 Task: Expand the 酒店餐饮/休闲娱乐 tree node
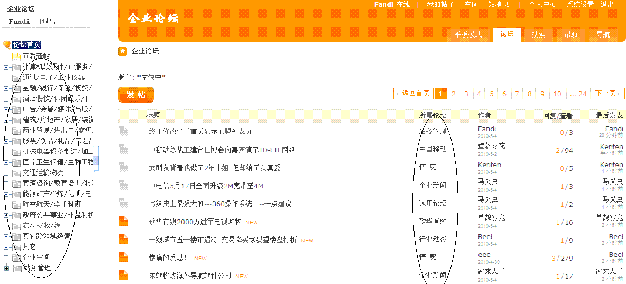(x=6, y=99)
